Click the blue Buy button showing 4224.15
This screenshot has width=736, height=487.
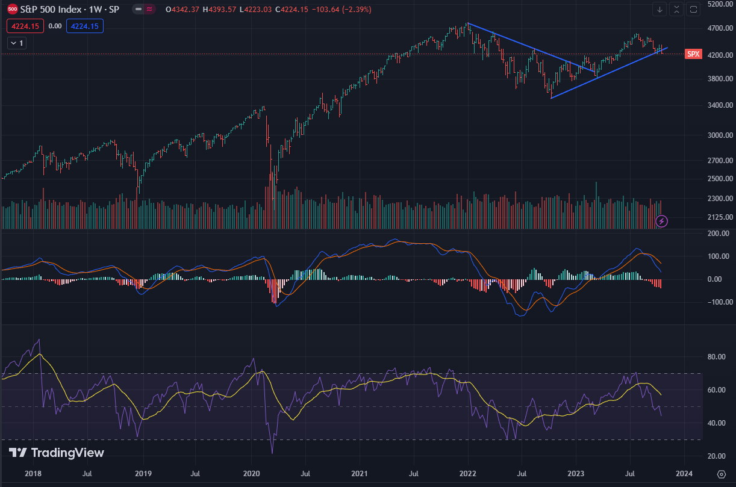[84, 26]
